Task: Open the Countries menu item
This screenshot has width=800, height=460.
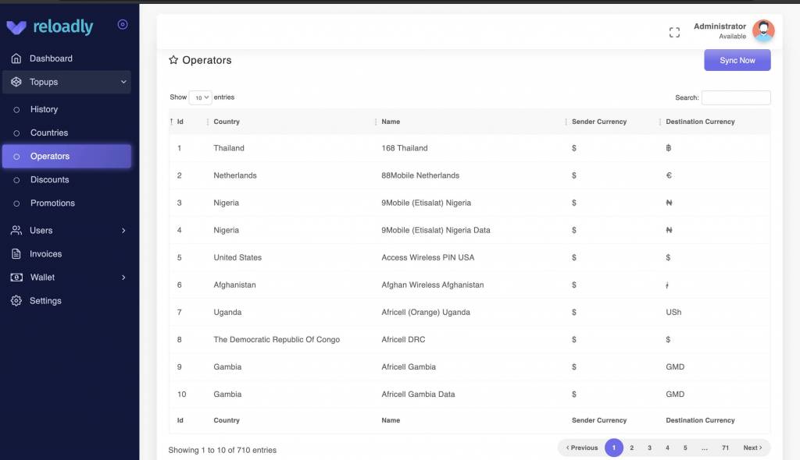Action: coord(49,133)
